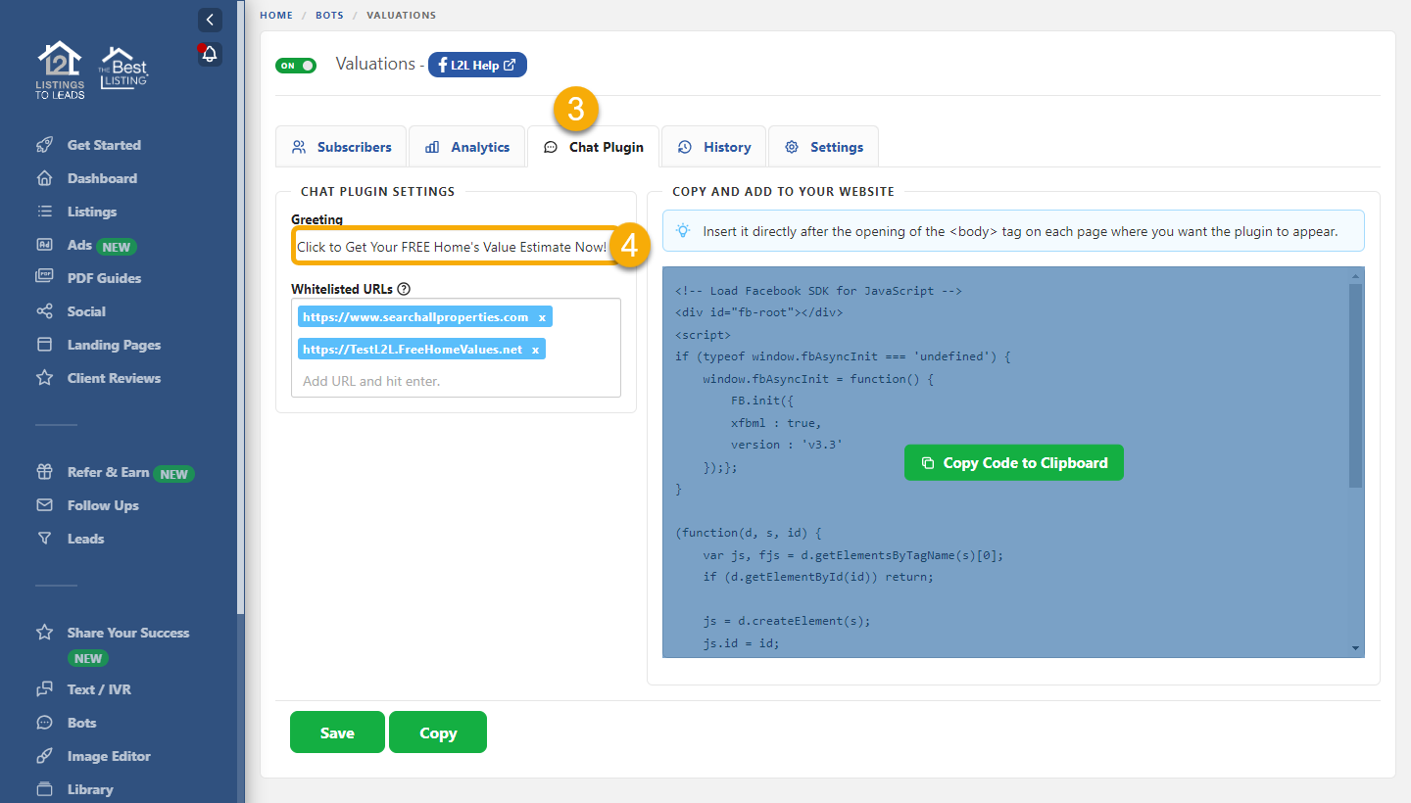The height and width of the screenshot is (803, 1411).
Task: Click the notification bell icon
Action: point(210,55)
